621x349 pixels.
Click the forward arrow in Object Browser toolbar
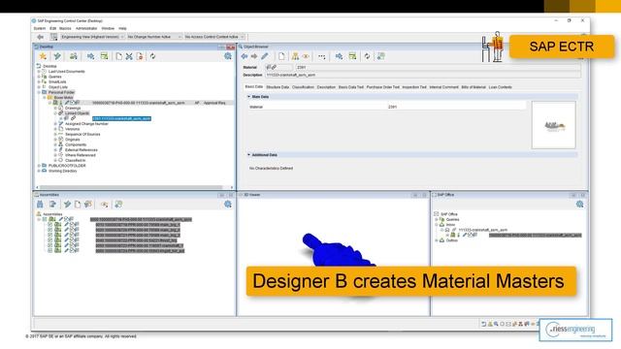pyautogui.click(x=254, y=56)
